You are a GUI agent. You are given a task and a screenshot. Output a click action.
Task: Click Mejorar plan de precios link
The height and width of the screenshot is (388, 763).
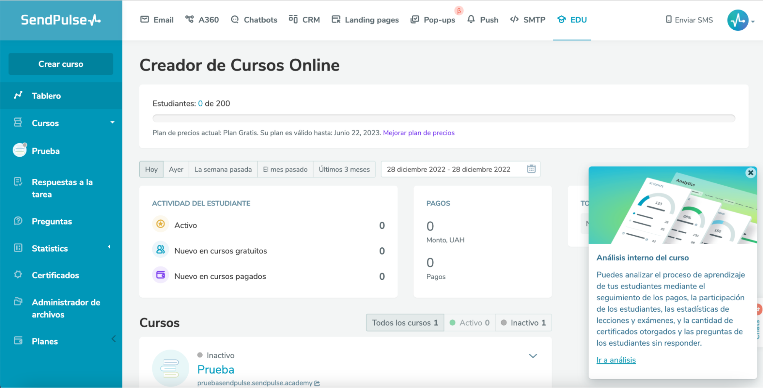point(419,133)
